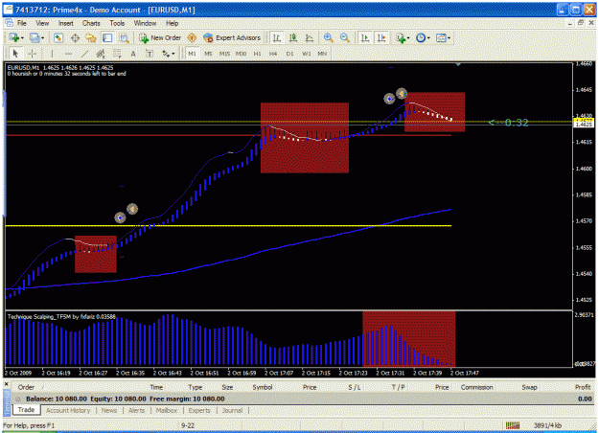Viewport: 599px width, 433px height.
Task: Switch chart to D1 timeframe
Action: point(289,54)
